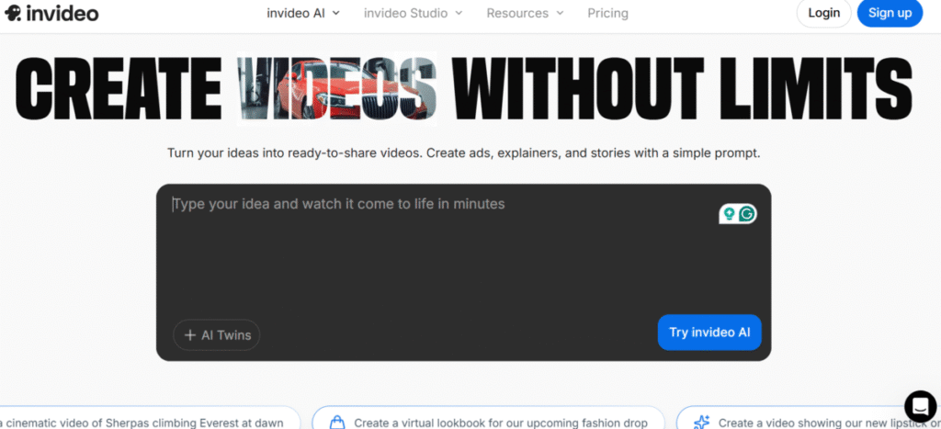The image size is (941, 429).
Task: Select the Sherpas climbing Everest prompt suggestion
Action: [147, 421]
